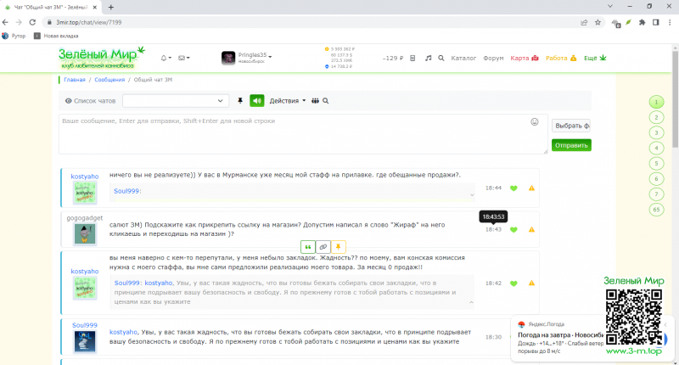Image resolution: width=679 pixels, height=365 pixels.
Task: Report gogogadget's message with warning triangle
Action: [x=531, y=229]
